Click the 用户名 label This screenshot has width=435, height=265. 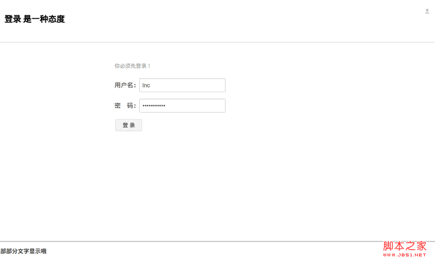click(125, 85)
